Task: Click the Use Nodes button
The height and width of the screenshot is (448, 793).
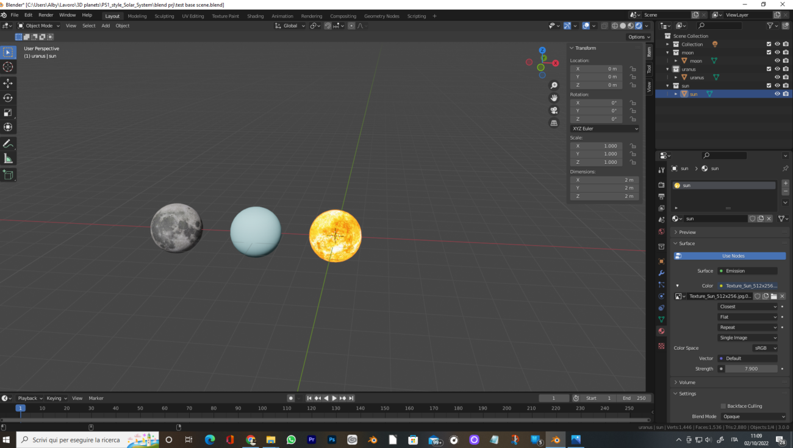Action: (x=730, y=256)
